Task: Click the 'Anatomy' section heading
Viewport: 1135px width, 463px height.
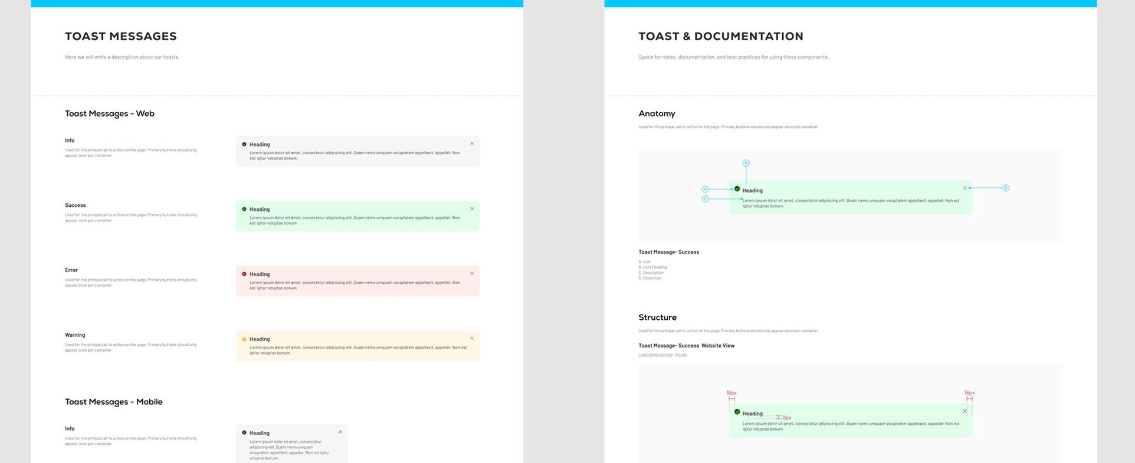Action: click(x=657, y=114)
